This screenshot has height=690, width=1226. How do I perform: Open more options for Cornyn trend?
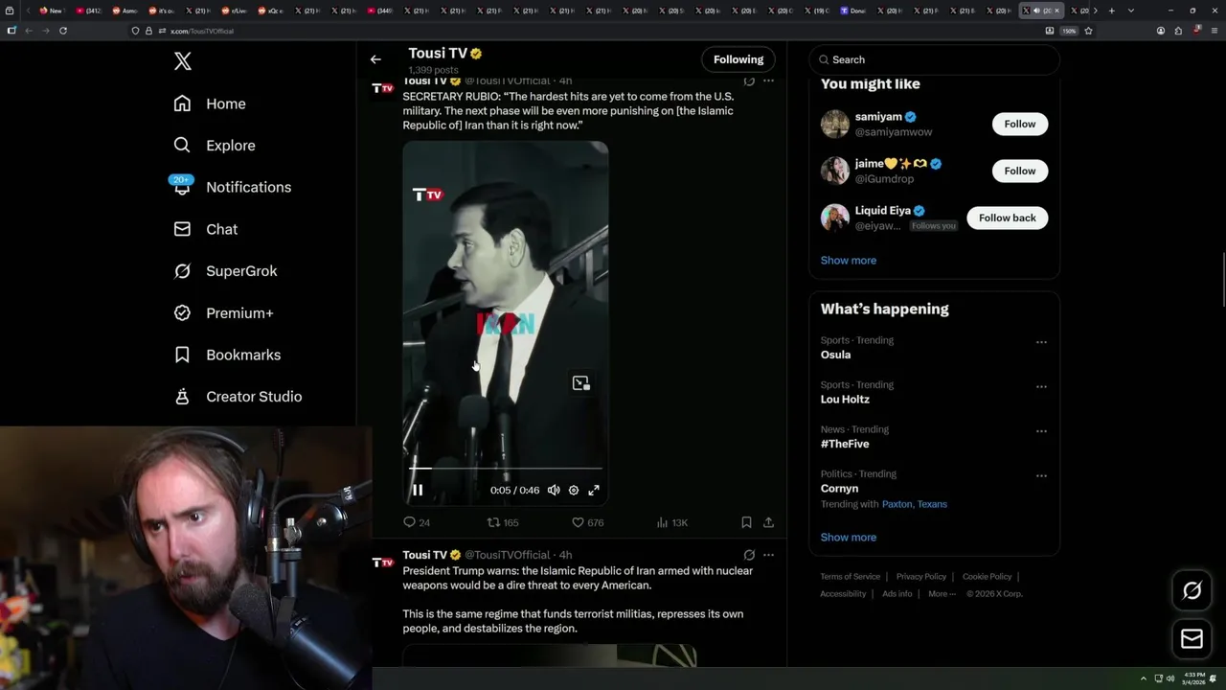(x=1041, y=475)
